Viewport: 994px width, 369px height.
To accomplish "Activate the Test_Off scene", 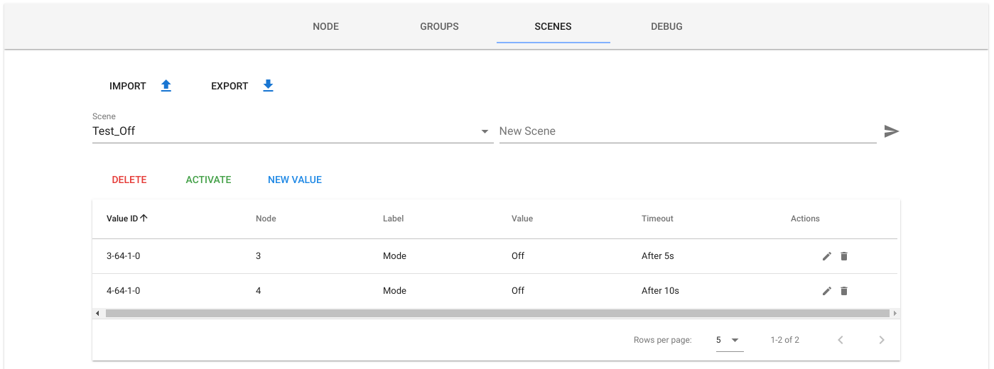I will click(208, 180).
